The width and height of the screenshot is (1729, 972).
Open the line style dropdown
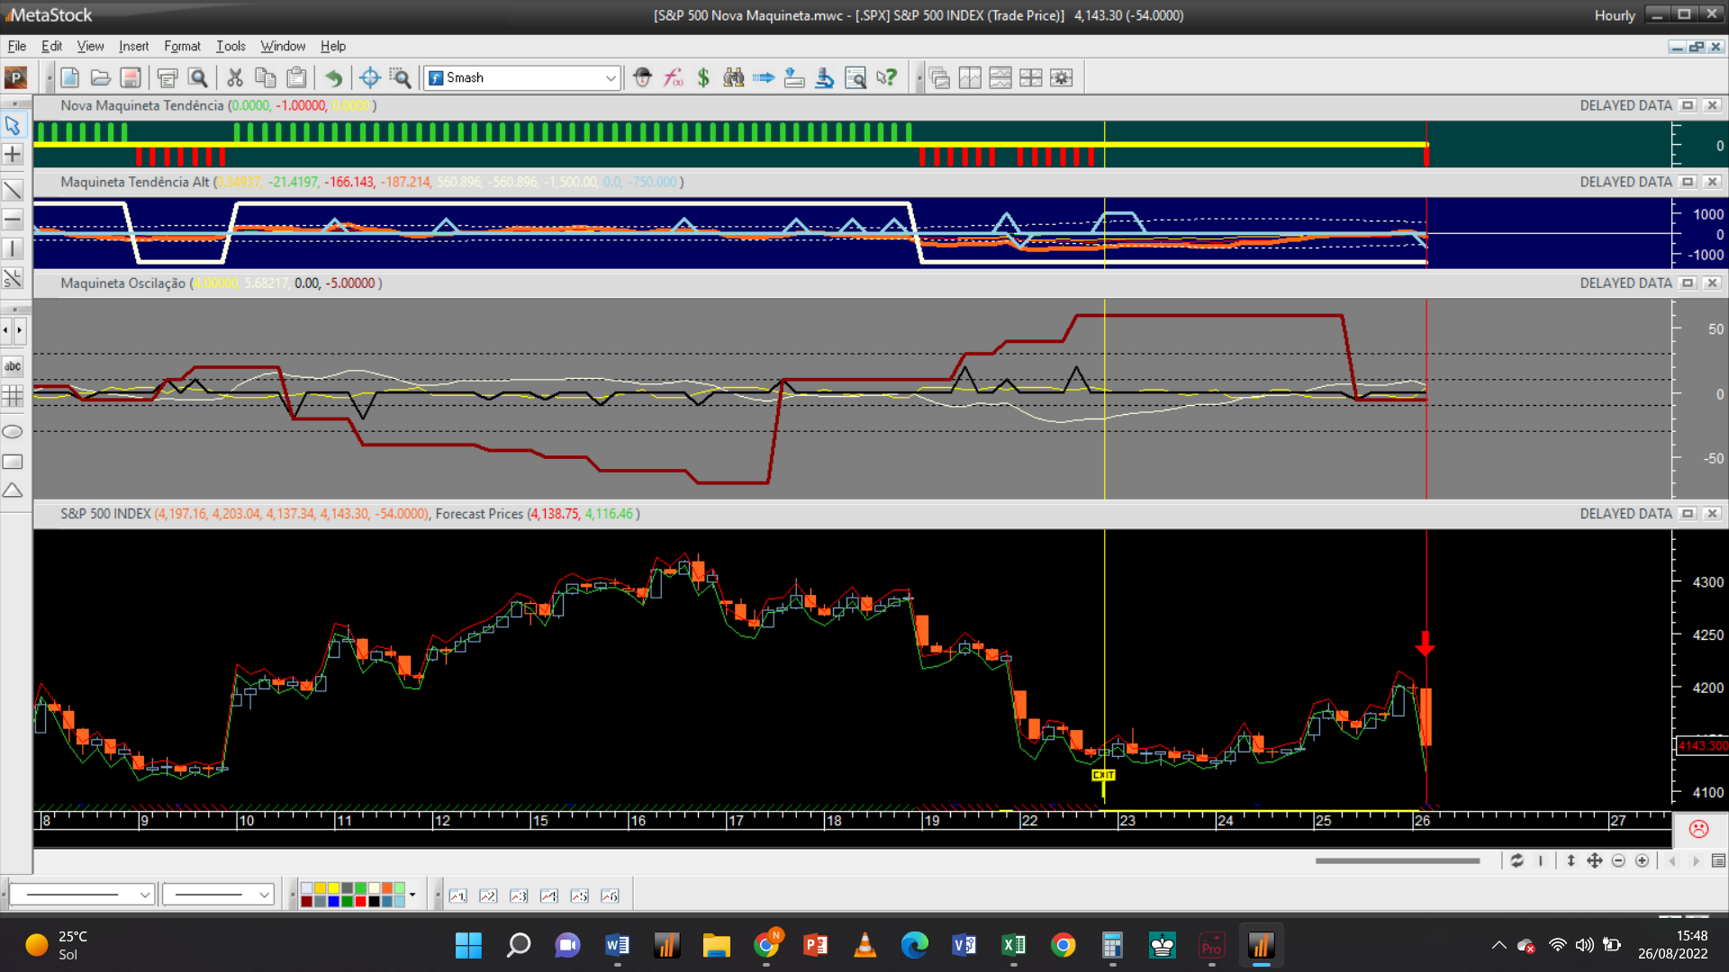point(82,895)
